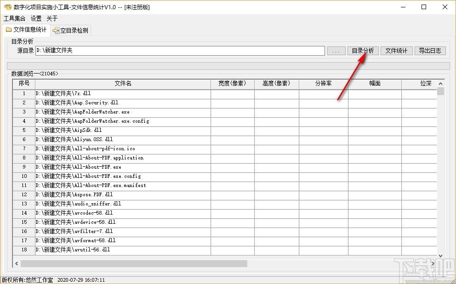Click the 目录分析 button
The image size is (456, 284).
tap(363, 51)
